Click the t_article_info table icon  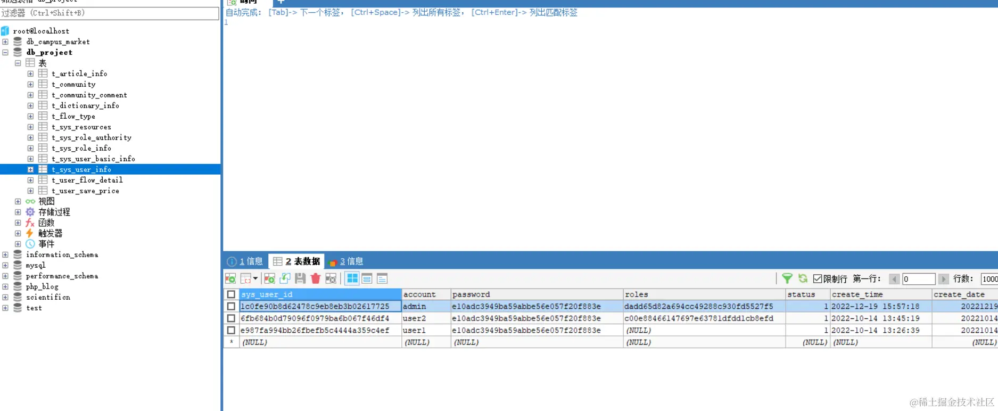pyautogui.click(x=43, y=73)
